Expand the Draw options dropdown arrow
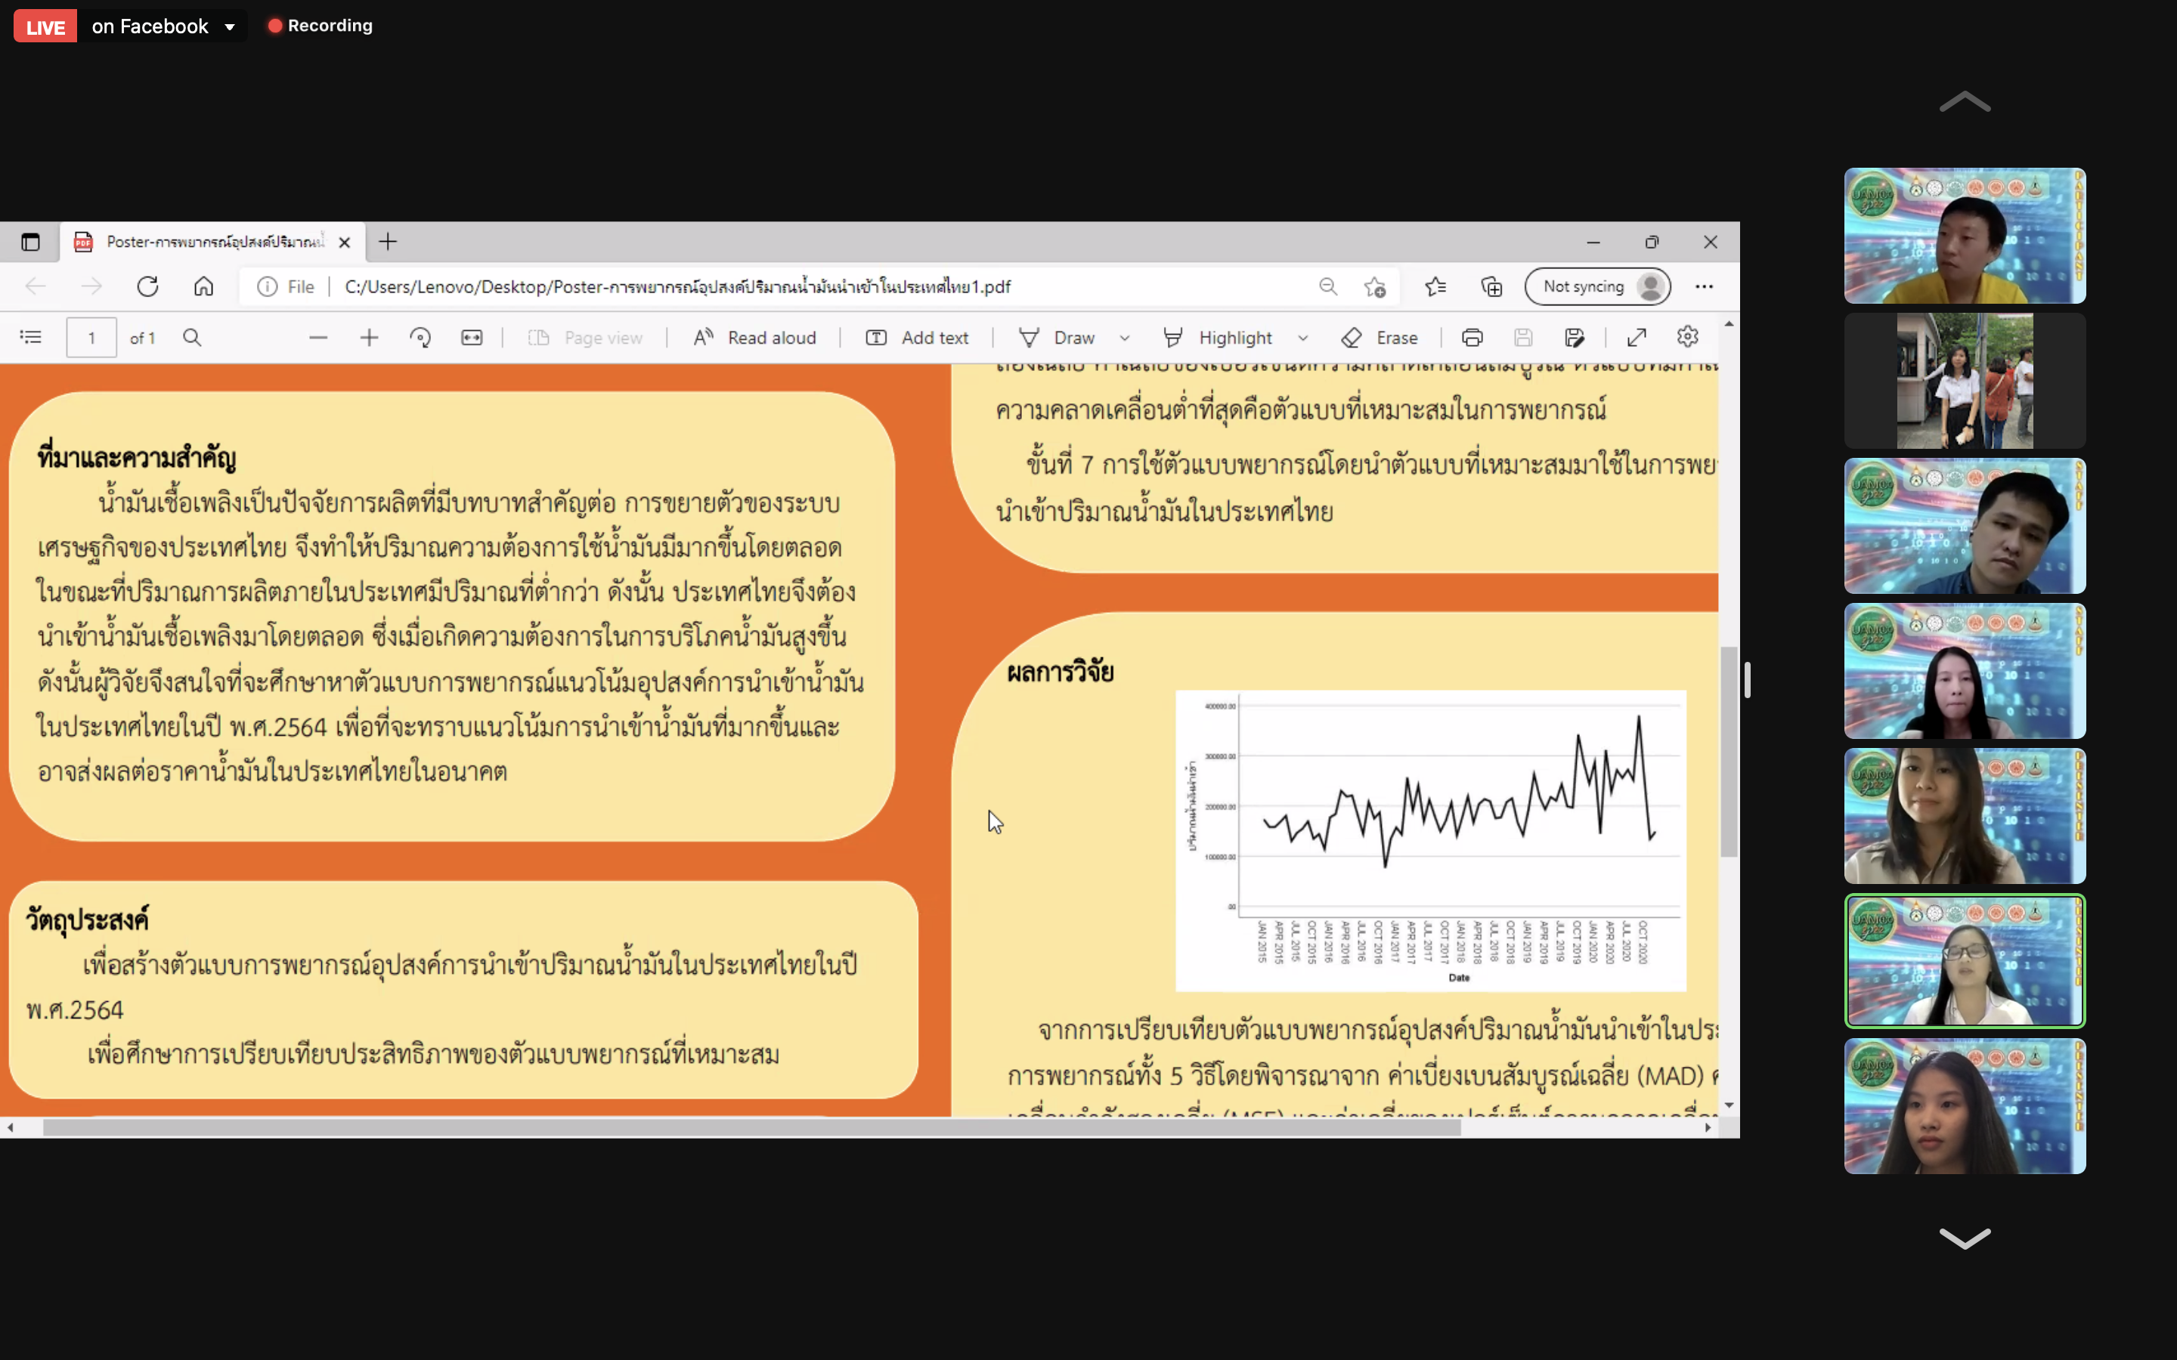2177x1360 pixels. point(1125,338)
